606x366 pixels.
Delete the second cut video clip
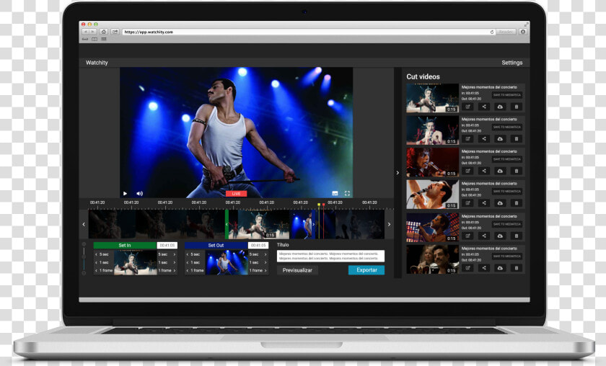coord(517,138)
